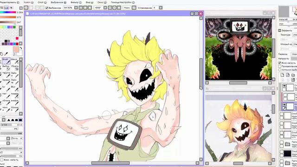This screenshot has height=167, width=297.
Task: Open the Сглаживание stabilizer dropdown
Action: pyautogui.click(x=161, y=8)
